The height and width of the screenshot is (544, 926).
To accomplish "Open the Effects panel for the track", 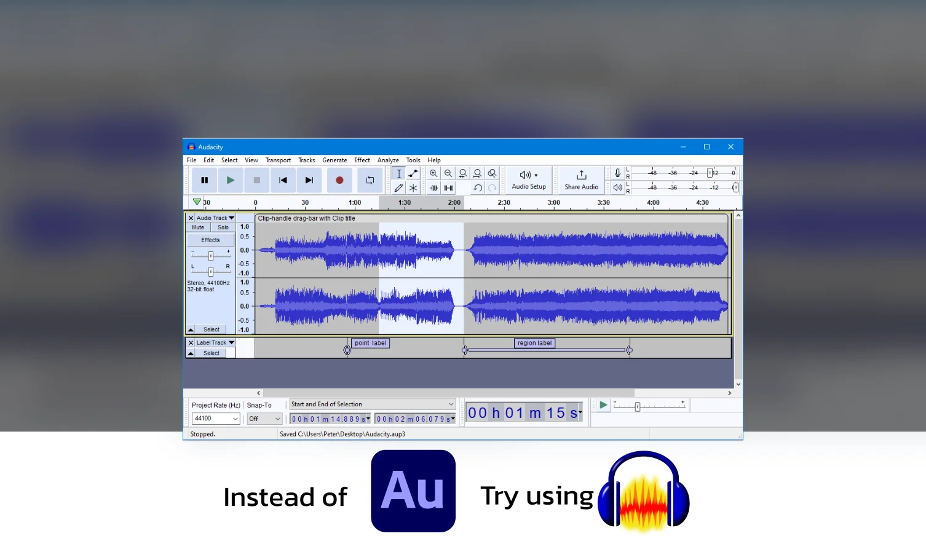I will coord(210,240).
